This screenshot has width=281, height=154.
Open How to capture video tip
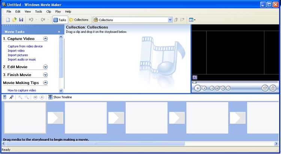coord(22,90)
